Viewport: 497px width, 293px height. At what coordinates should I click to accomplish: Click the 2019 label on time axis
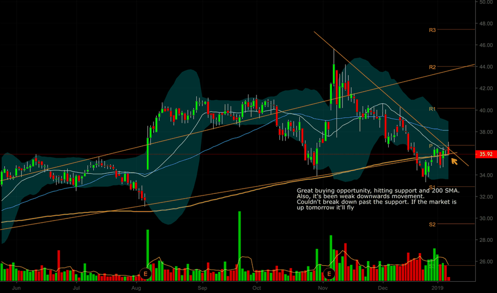(x=438, y=288)
